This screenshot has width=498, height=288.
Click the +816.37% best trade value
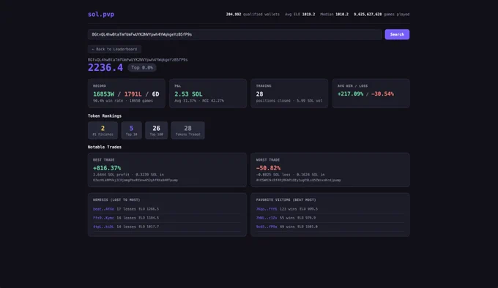[107, 168]
